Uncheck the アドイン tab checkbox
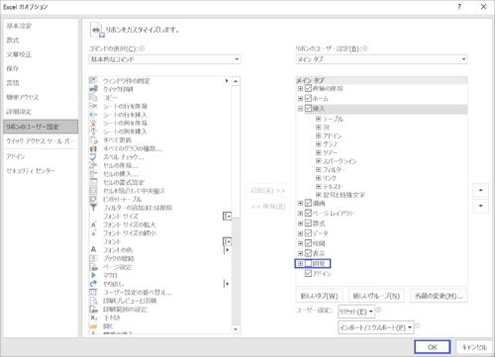The image size is (495, 357). 308,273
